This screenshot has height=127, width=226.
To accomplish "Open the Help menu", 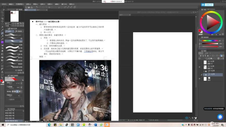I will (x=72, y=4).
